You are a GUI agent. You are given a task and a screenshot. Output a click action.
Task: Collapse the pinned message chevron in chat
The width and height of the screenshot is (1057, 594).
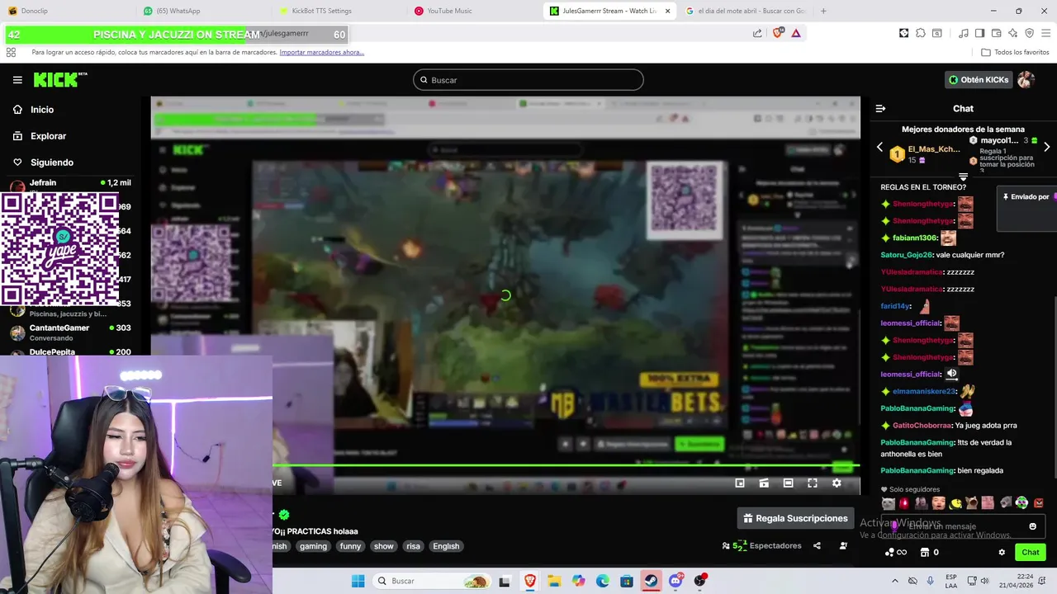(x=963, y=177)
